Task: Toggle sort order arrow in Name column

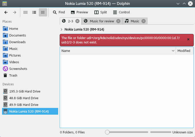Action: 173,51
